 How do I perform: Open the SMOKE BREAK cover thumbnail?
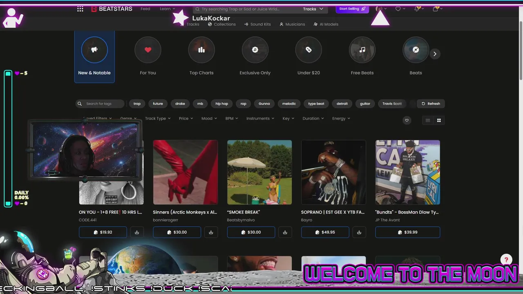tap(259, 172)
